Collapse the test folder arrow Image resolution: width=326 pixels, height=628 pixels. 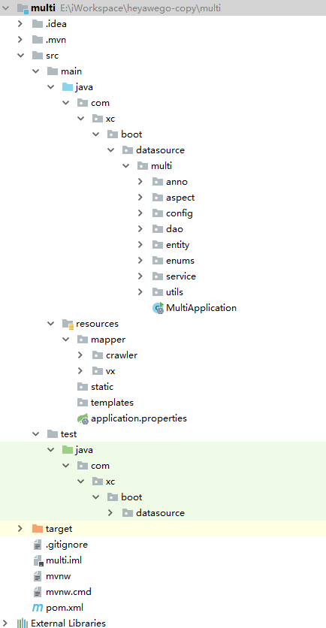coord(35,434)
